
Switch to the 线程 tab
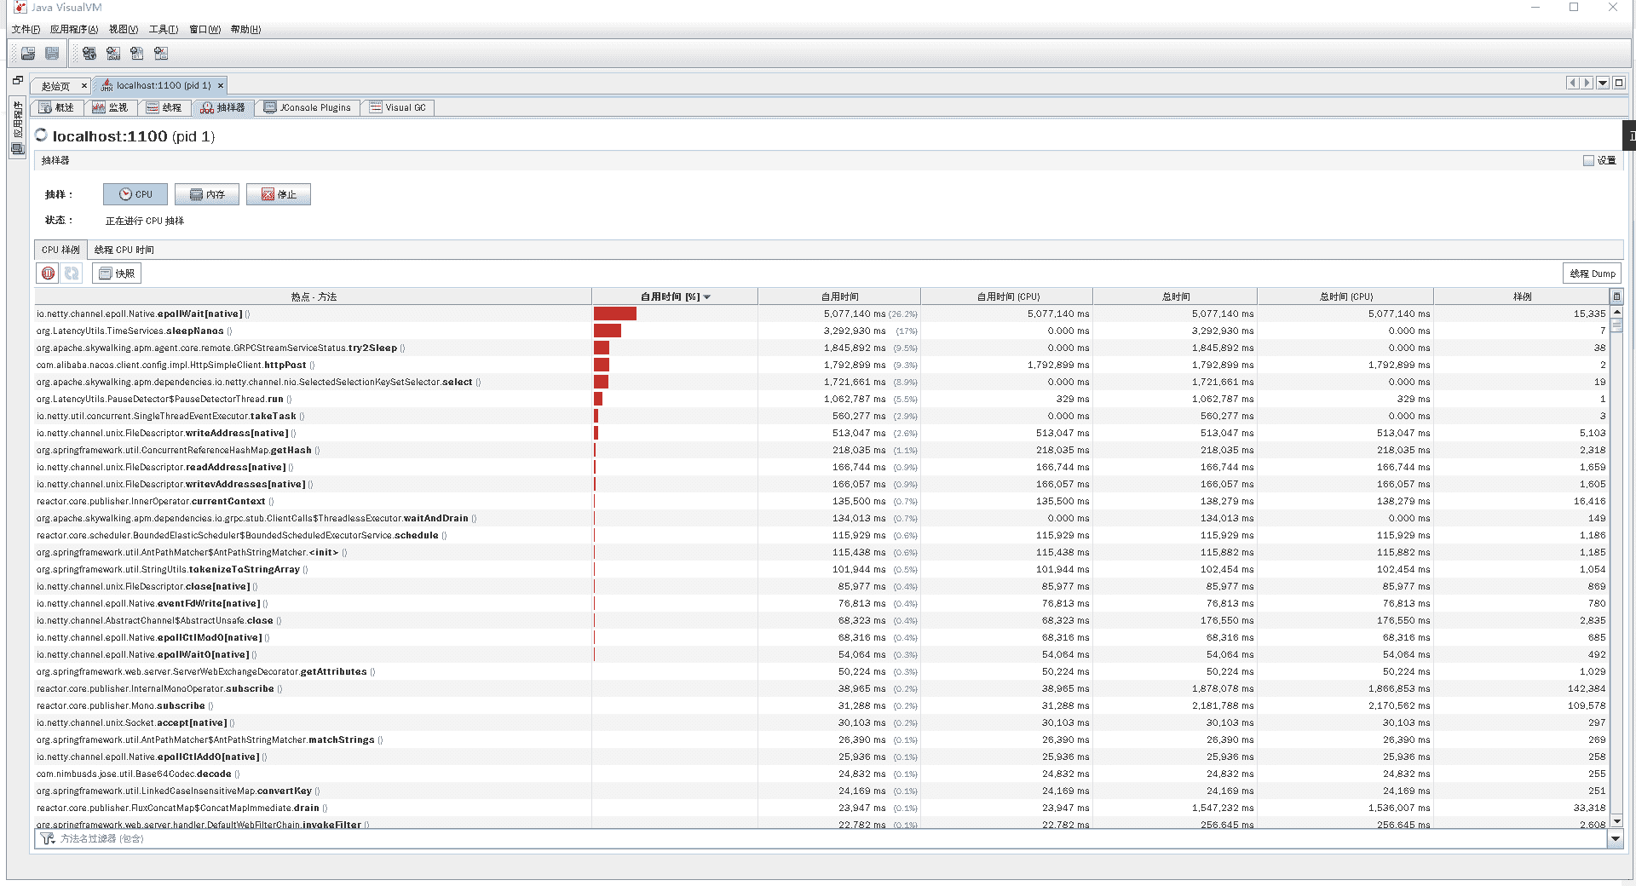pyautogui.click(x=164, y=107)
